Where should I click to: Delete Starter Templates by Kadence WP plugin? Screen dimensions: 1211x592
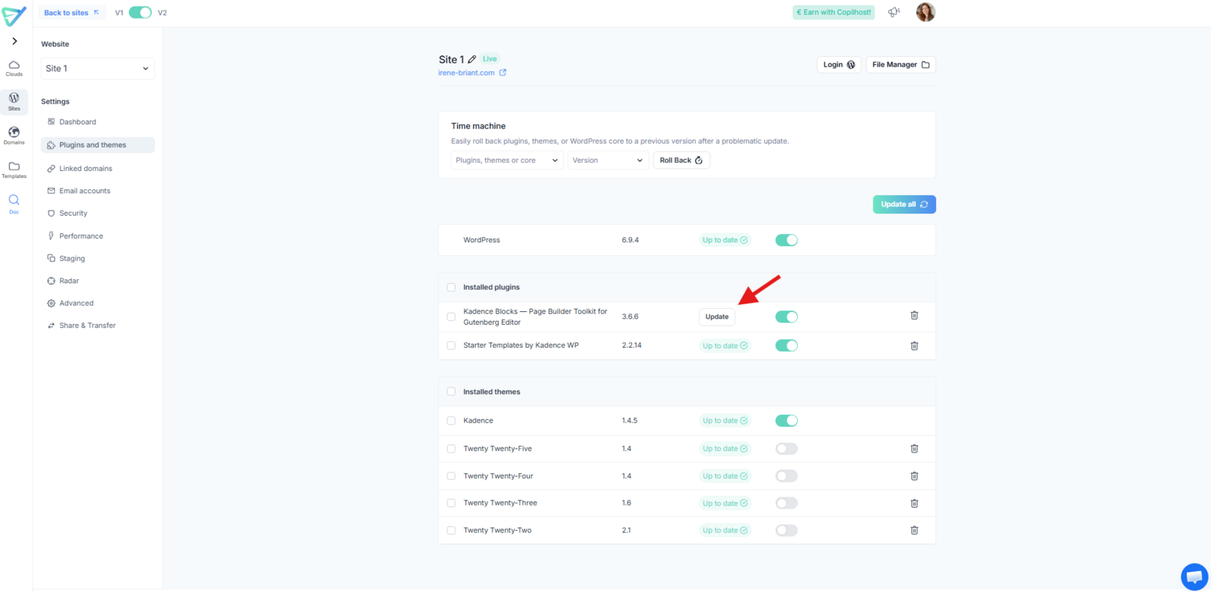tap(914, 346)
